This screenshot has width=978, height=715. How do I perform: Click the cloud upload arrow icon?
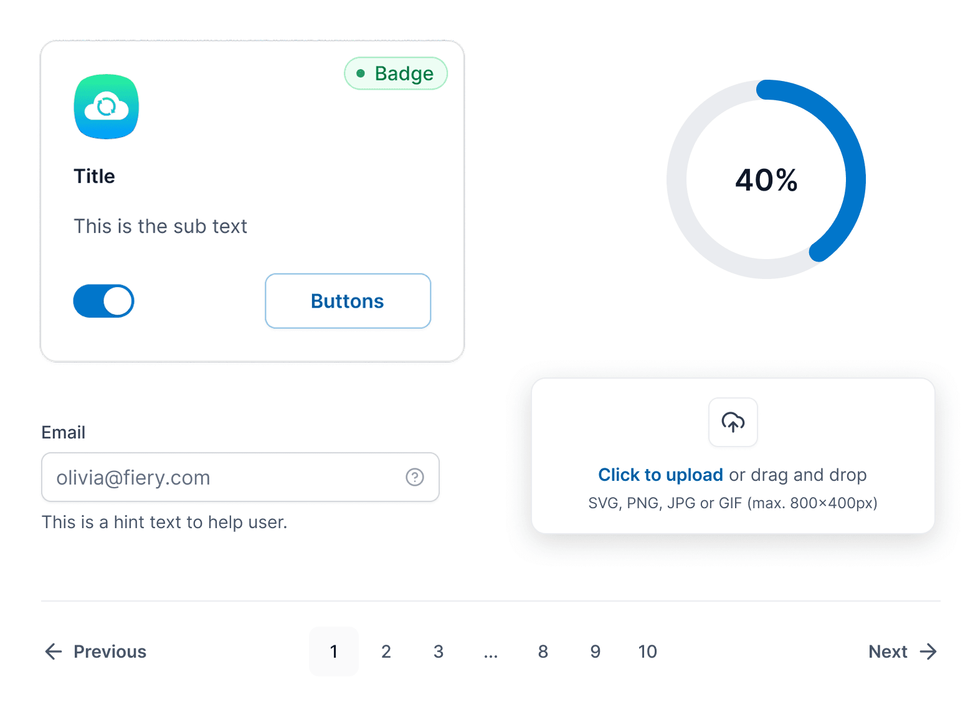[x=733, y=422]
